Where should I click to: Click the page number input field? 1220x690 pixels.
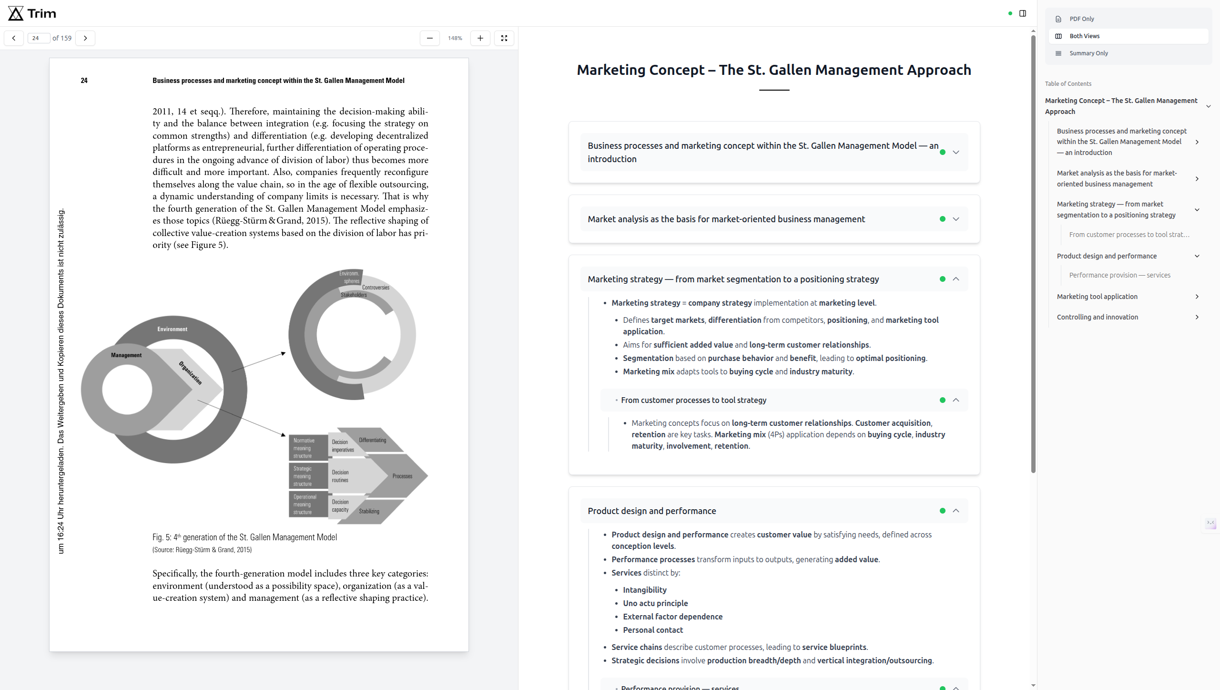pyautogui.click(x=38, y=38)
